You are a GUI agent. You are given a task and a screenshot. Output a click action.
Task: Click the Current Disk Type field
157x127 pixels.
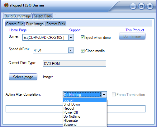click(74, 64)
